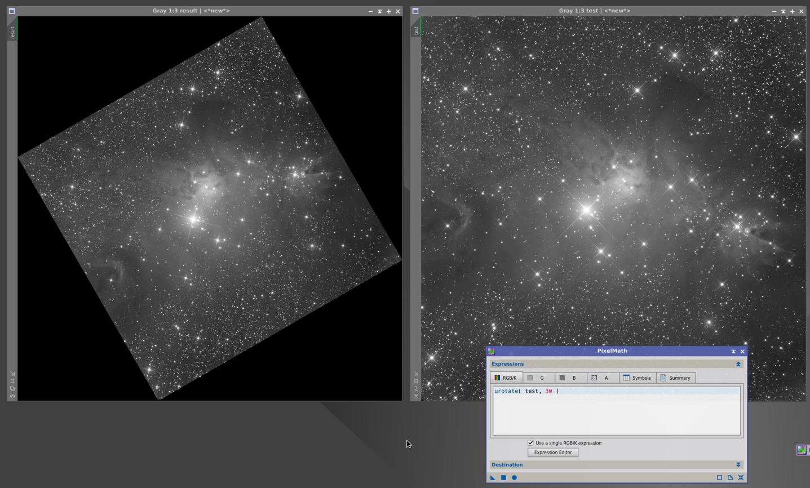This screenshot has width=810, height=488.
Task: Switch to the G channel tab
Action: click(538, 378)
